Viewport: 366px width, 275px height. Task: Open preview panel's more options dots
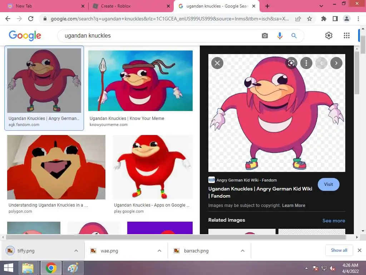coord(306,63)
